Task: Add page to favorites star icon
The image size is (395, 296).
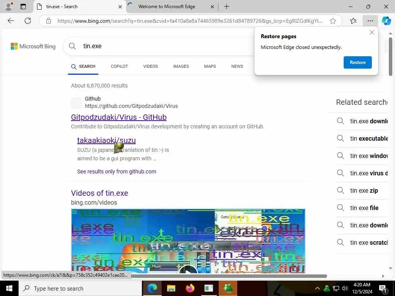Action: tap(333, 21)
